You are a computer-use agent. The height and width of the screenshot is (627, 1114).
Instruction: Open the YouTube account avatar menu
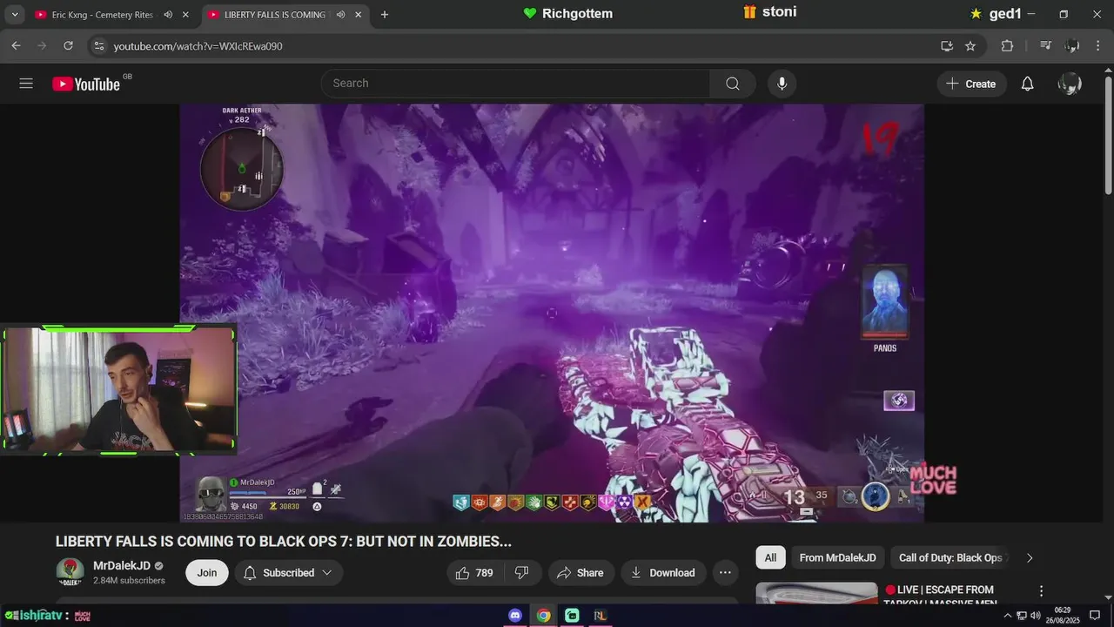(1070, 84)
